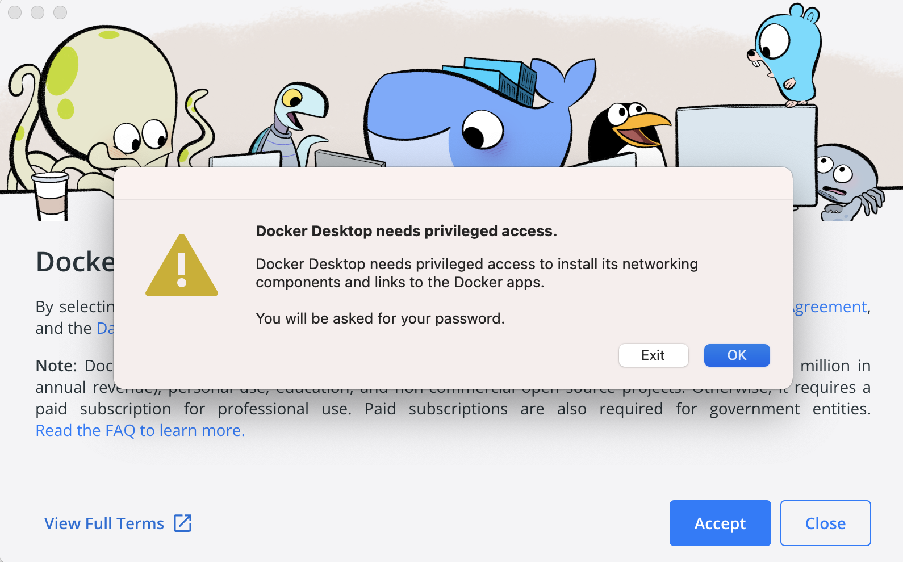The image size is (903, 562).
Task: Click the zoom window button
Action: [x=60, y=12]
